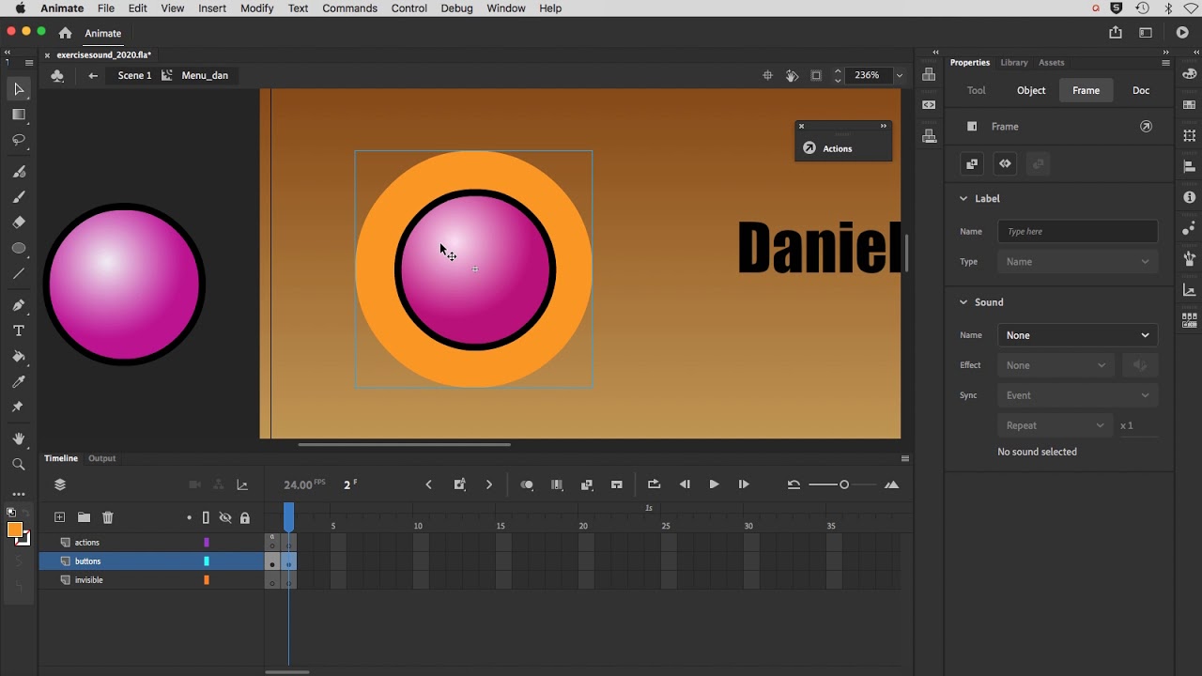
Task: Open the Modify menu
Action: pos(256,8)
